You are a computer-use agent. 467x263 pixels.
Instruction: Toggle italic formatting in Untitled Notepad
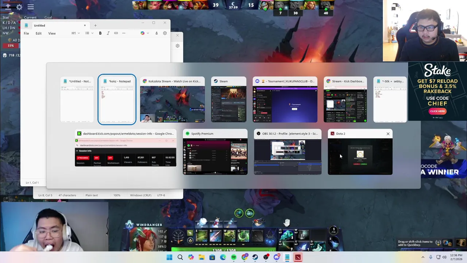(108, 33)
